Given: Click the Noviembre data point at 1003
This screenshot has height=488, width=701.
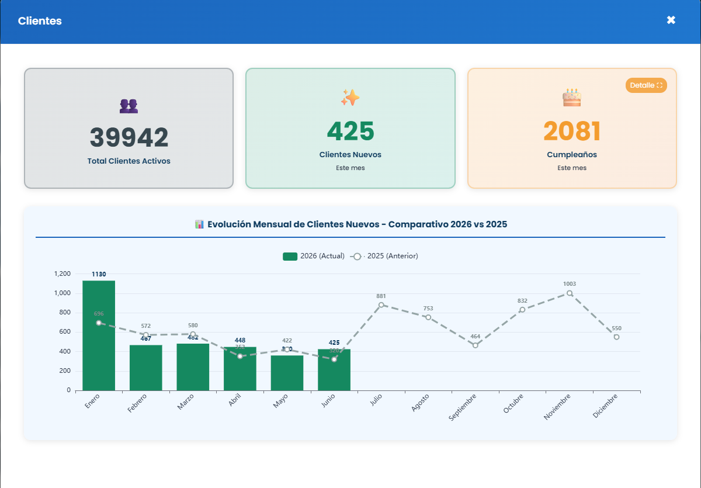Looking at the screenshot, I should [x=570, y=293].
